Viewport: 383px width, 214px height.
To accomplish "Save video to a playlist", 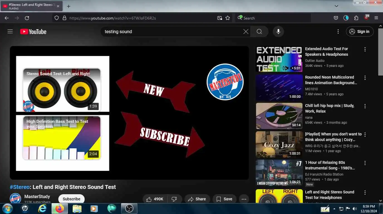I will (x=225, y=199).
